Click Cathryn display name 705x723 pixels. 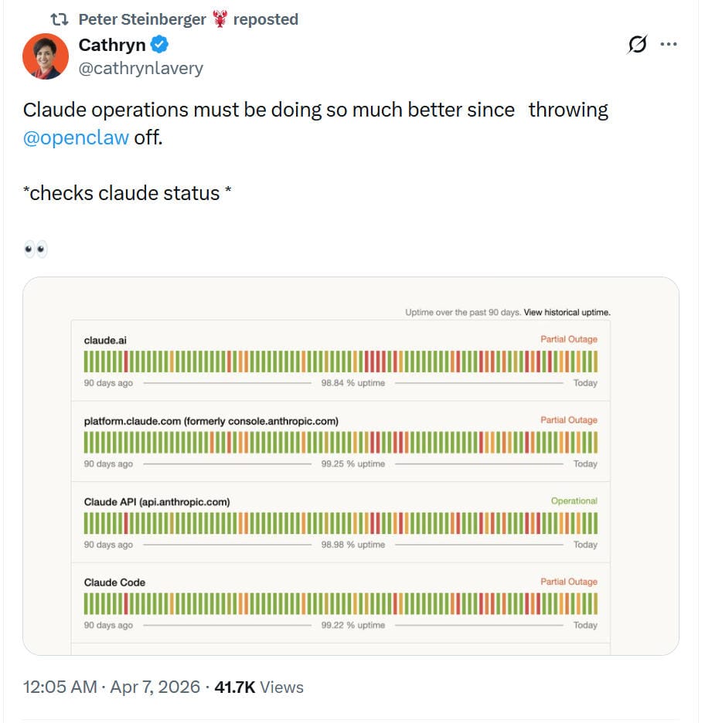tap(112, 45)
